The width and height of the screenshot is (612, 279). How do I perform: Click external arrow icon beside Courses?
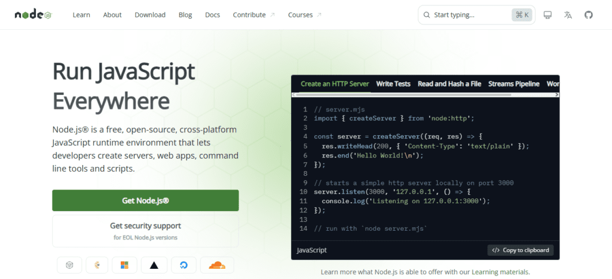(x=319, y=15)
